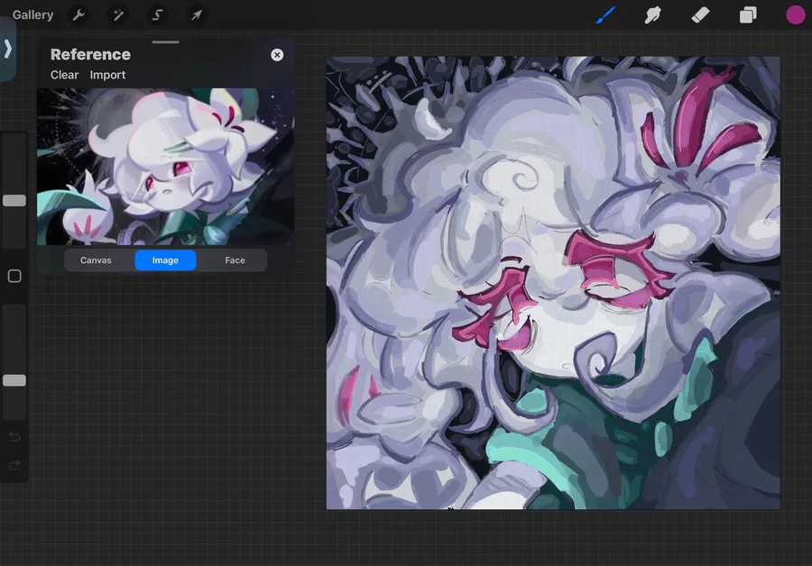Switch reference source to Canvas
The height and width of the screenshot is (566, 812).
click(x=96, y=260)
